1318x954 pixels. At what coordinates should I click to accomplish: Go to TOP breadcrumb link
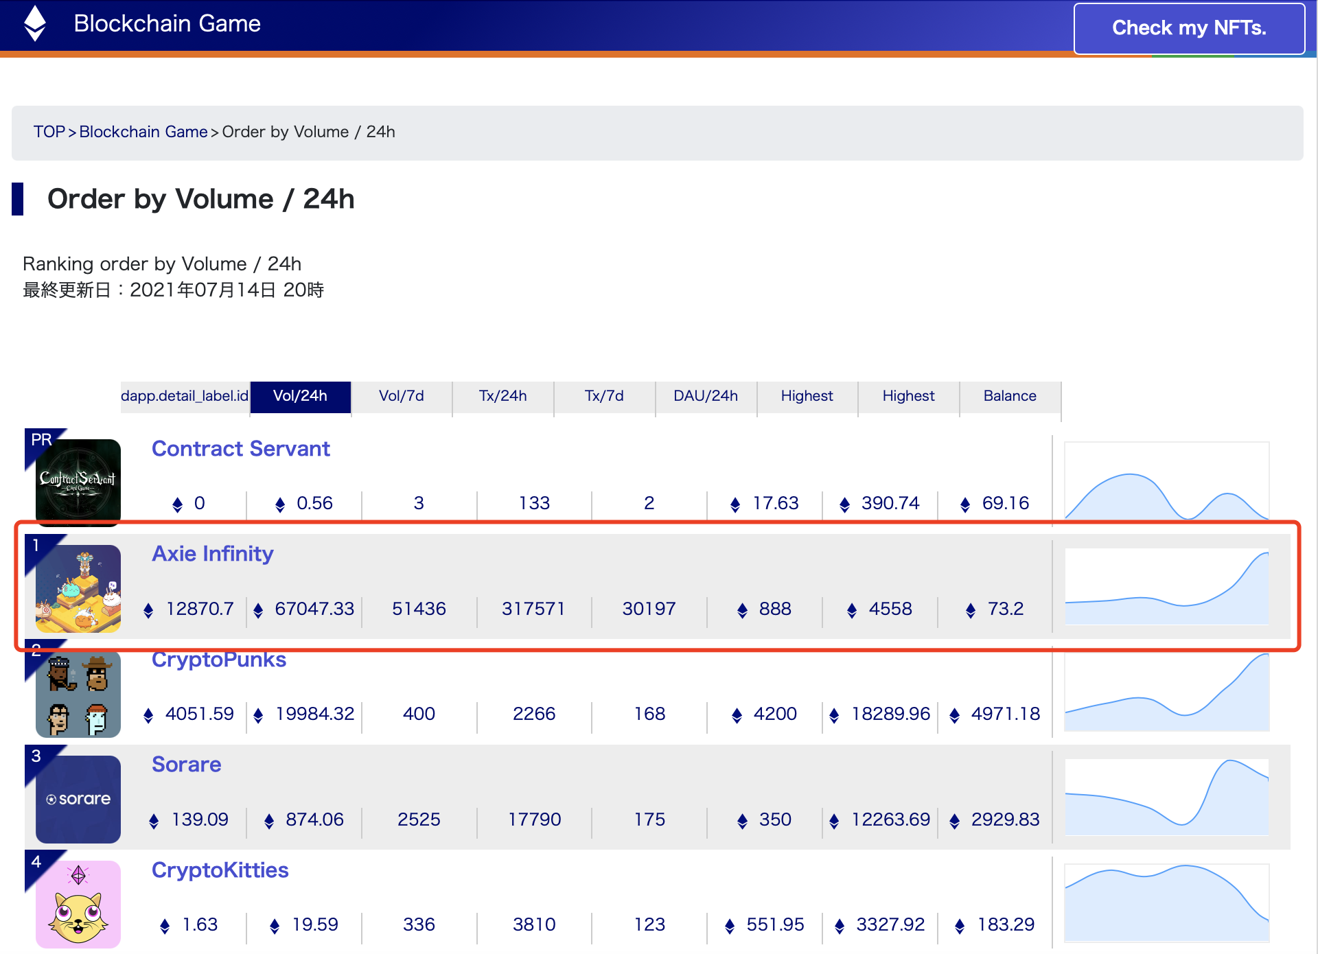[49, 132]
